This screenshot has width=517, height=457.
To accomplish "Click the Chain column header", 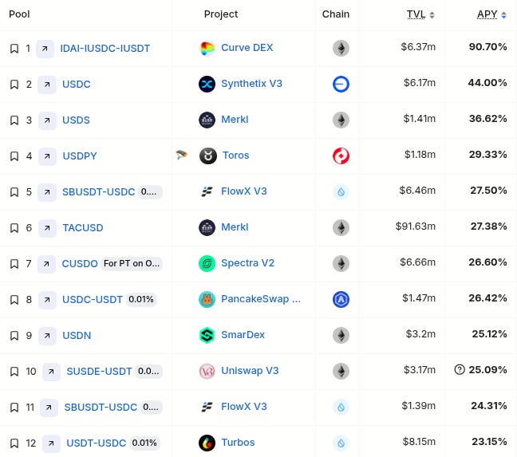I will pos(336,14).
